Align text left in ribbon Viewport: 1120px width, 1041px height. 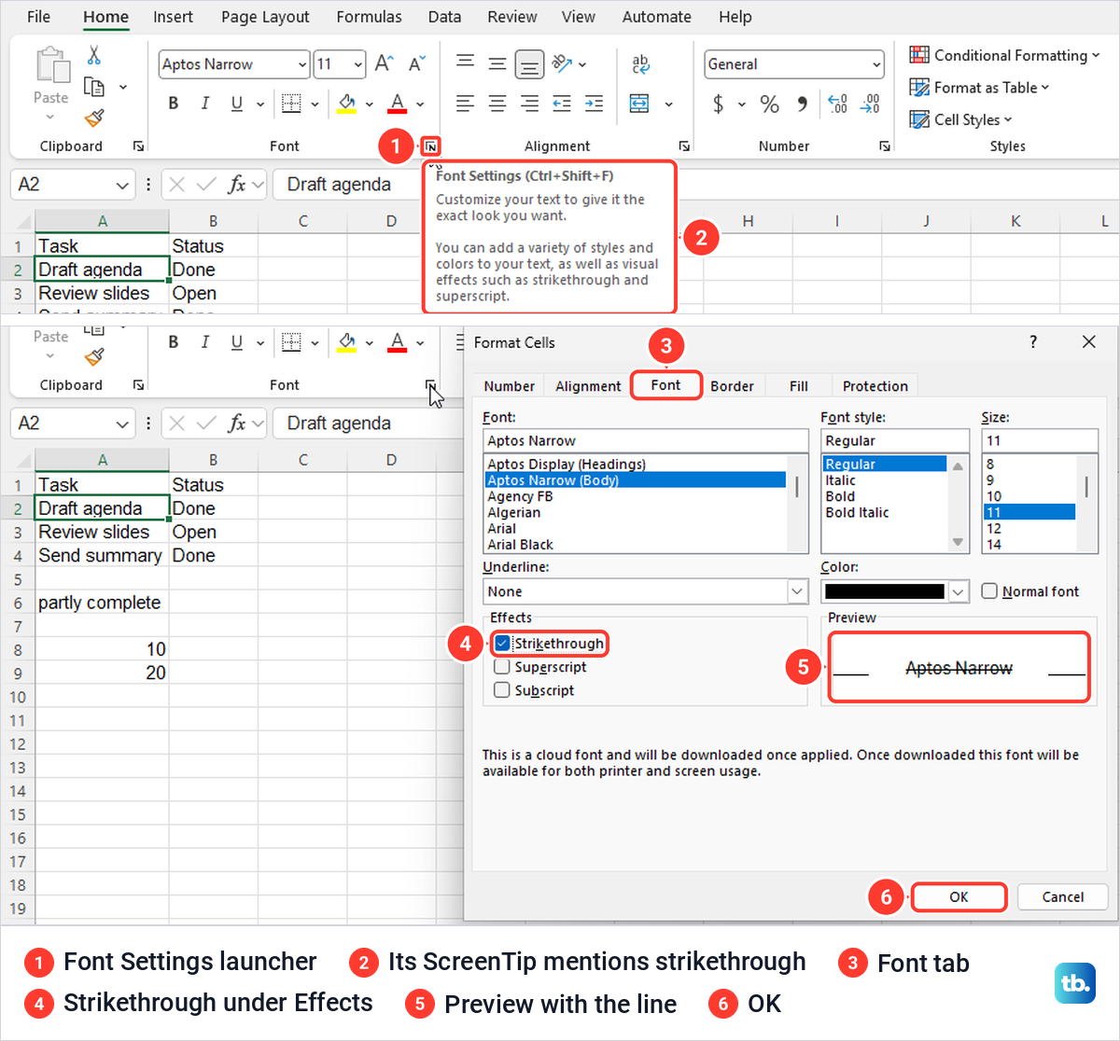click(465, 104)
